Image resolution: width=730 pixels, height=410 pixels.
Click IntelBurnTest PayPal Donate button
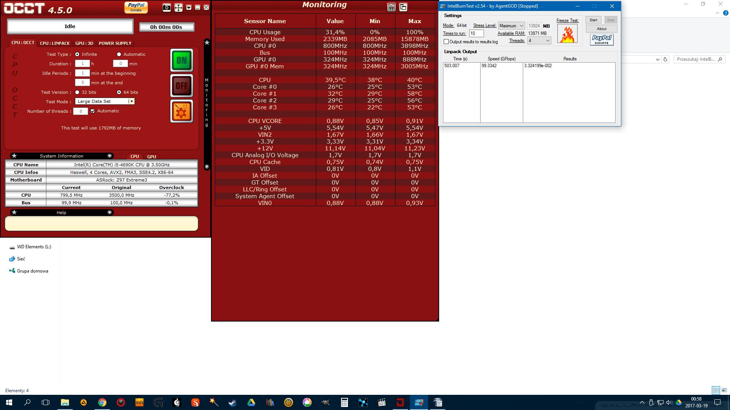coord(602,39)
